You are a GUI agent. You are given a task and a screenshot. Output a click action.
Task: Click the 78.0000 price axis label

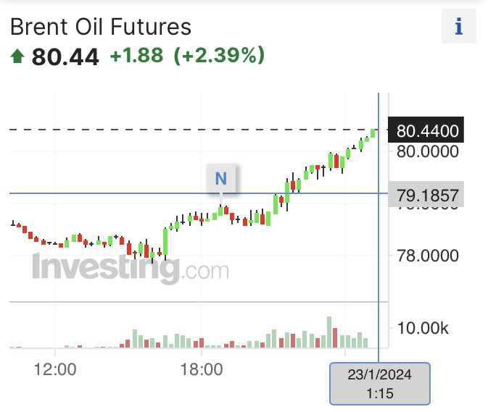point(428,256)
